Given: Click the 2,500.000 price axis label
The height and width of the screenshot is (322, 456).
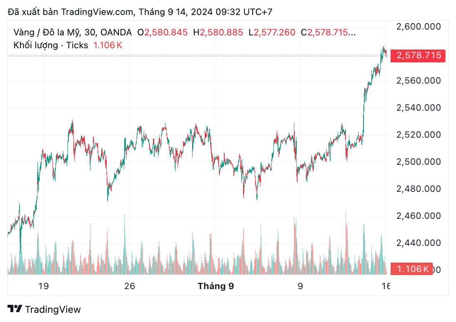Looking at the screenshot, I should pos(418,162).
